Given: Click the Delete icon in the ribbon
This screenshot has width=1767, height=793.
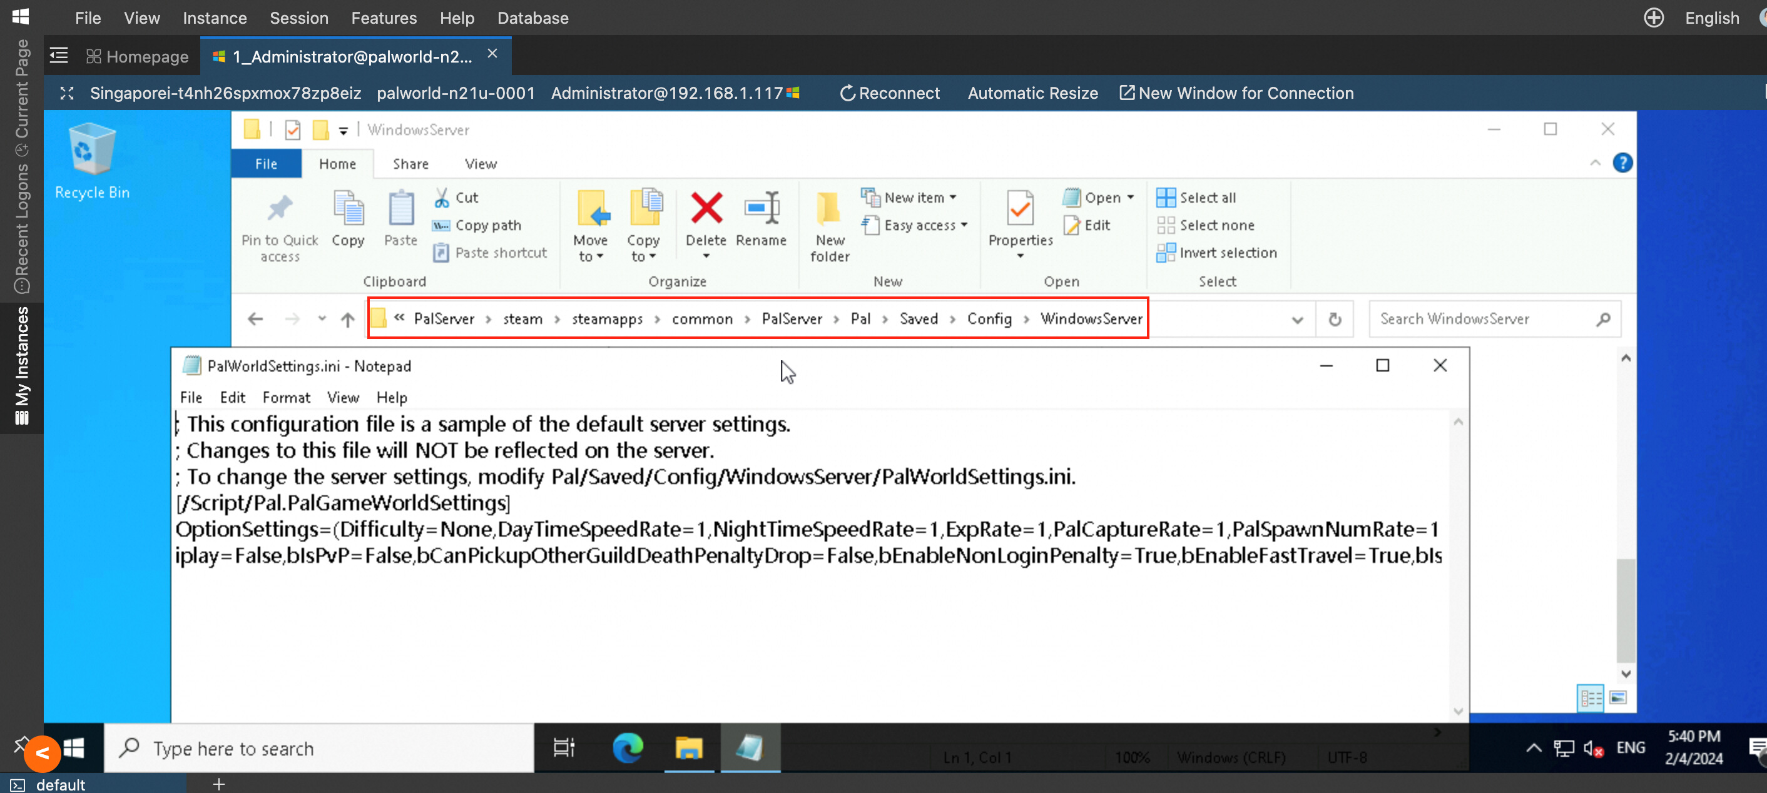Looking at the screenshot, I should (x=705, y=209).
